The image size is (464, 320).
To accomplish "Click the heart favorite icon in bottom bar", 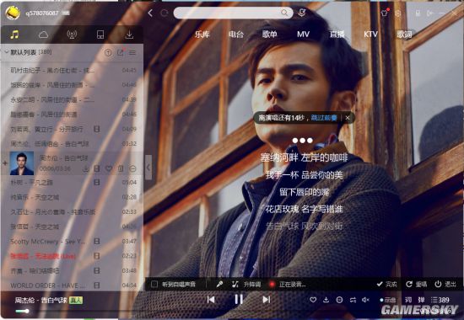I will click(313, 300).
